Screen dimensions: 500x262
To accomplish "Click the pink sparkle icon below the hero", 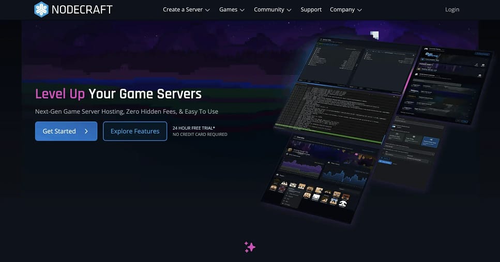I will (250, 247).
